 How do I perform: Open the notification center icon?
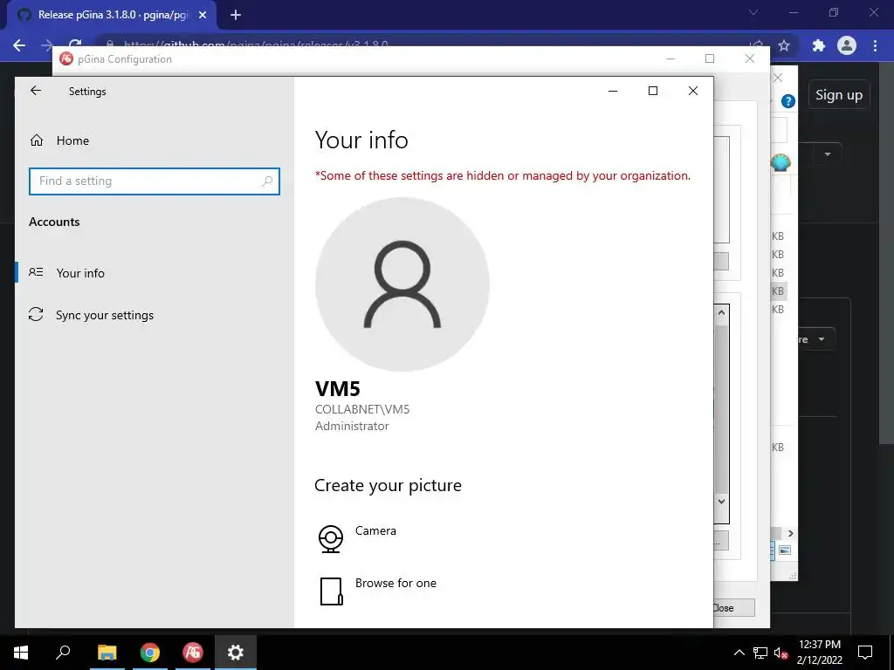[x=865, y=653]
